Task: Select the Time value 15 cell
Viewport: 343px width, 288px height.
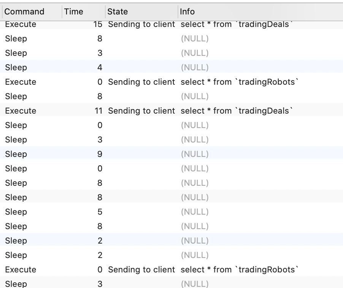Action: coord(98,24)
